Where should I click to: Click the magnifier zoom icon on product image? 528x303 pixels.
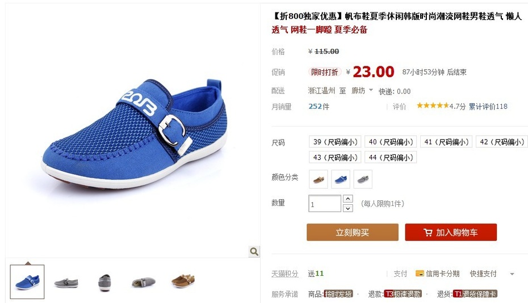(254, 251)
